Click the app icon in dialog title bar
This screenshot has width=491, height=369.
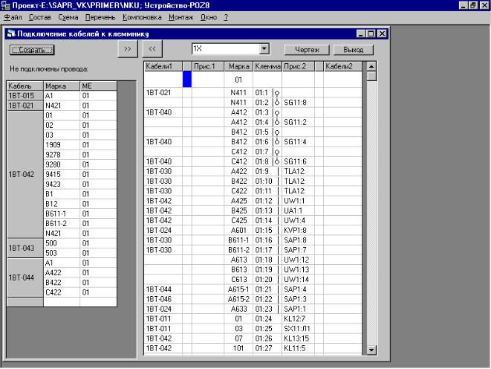[x=10, y=34]
